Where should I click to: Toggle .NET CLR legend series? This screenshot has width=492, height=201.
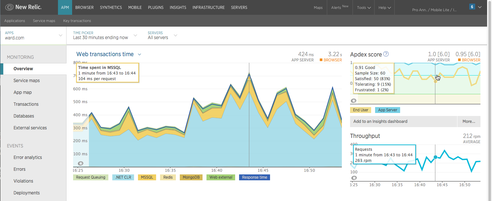[123, 177]
